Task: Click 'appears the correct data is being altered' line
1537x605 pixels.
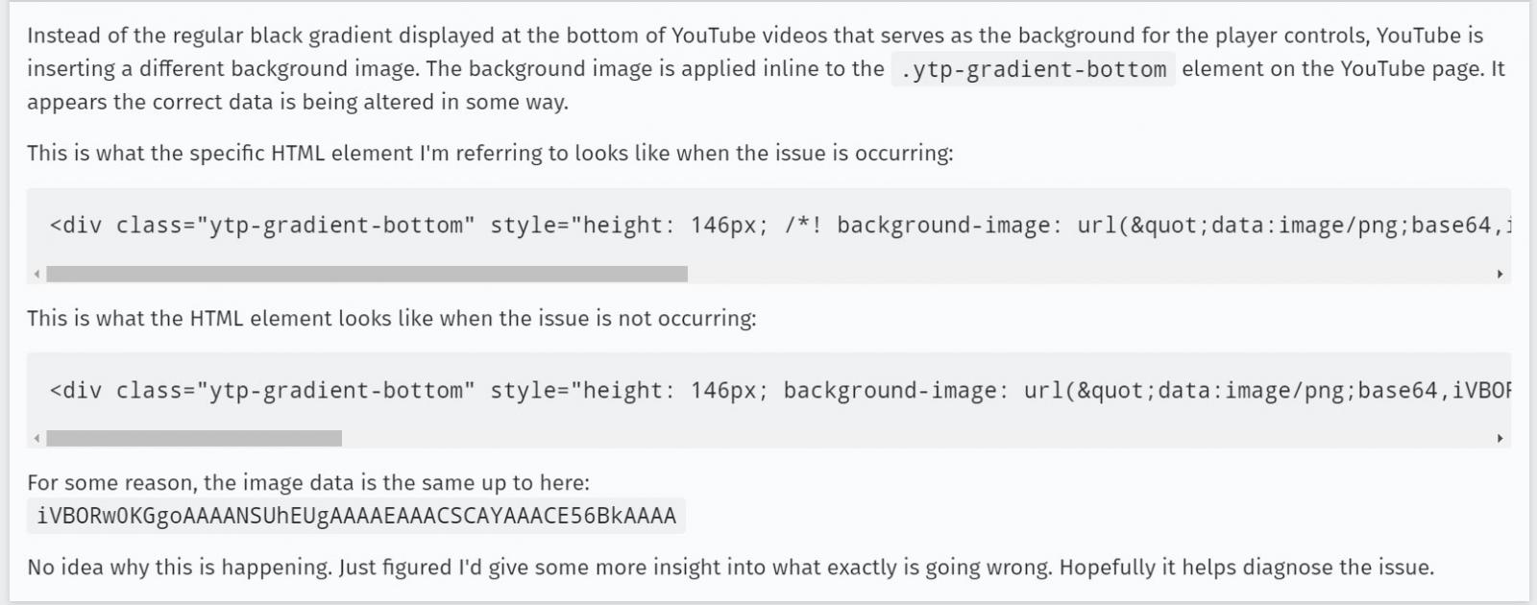Action: click(298, 103)
